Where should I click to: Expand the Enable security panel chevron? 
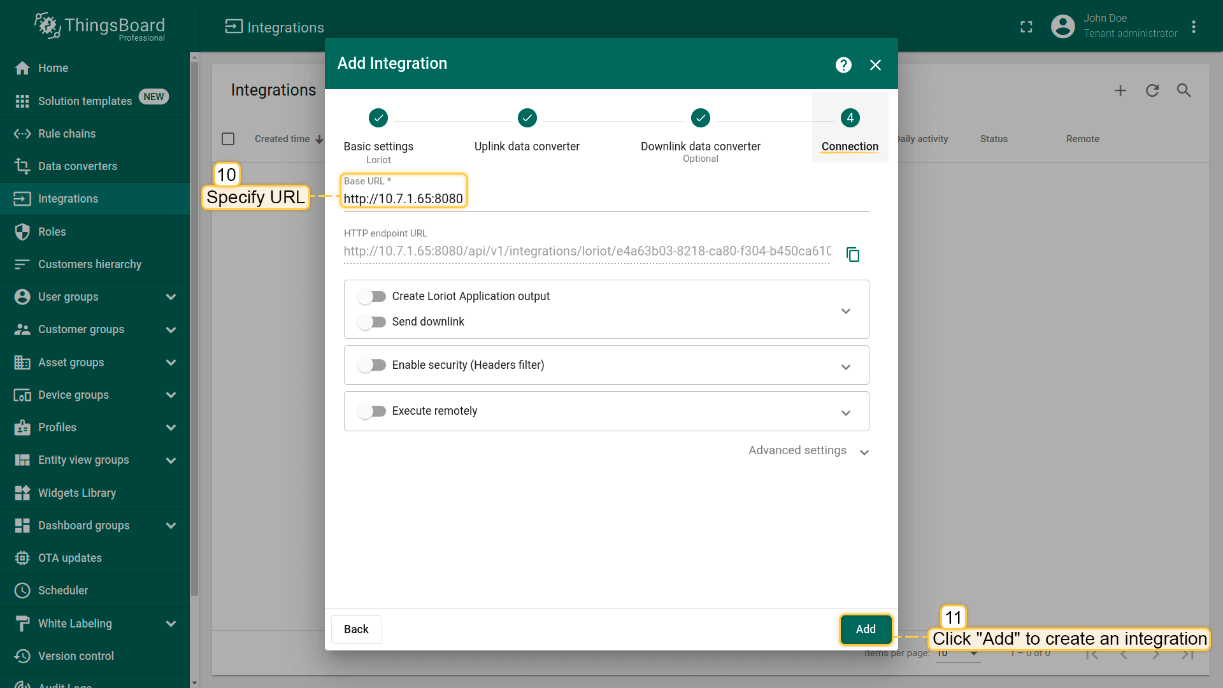[846, 367]
